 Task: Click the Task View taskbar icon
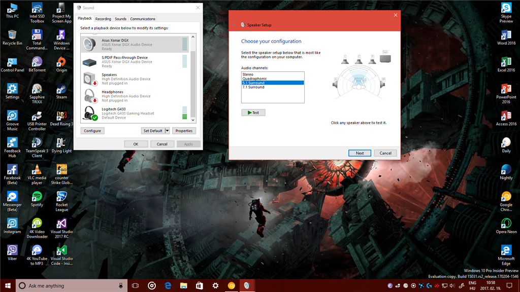pos(135,285)
